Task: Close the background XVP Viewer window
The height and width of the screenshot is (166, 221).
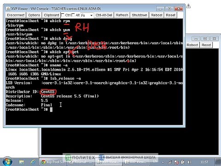Action: point(214,39)
